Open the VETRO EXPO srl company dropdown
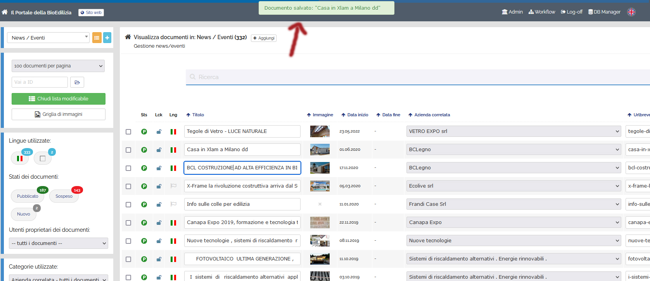Screen dimensions: 650x281 [513, 131]
